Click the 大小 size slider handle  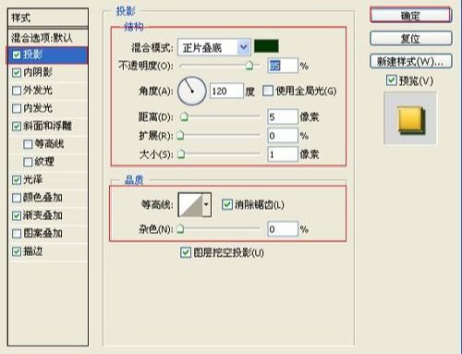click(x=181, y=153)
